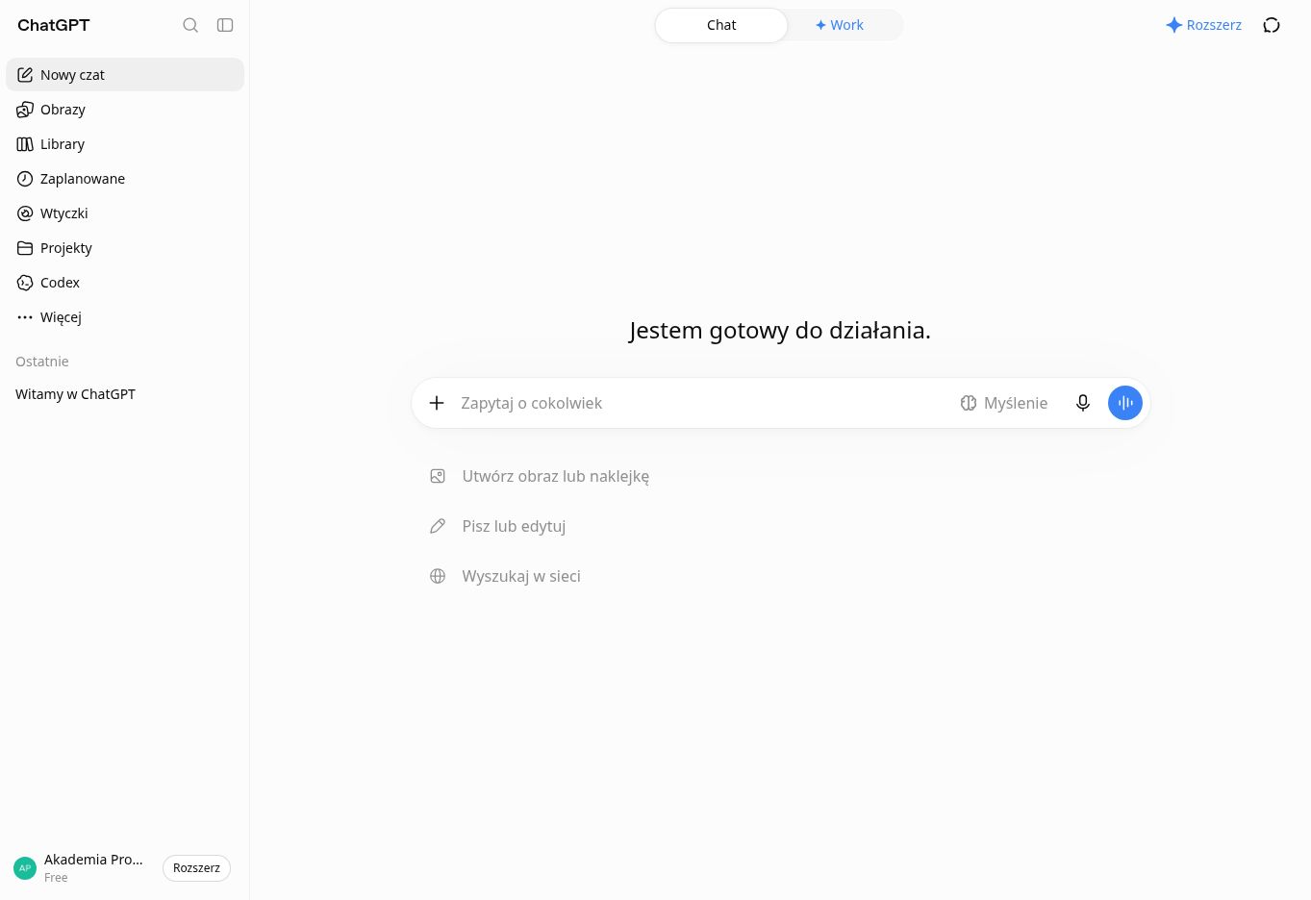Switch to the Chat tab
The height and width of the screenshot is (900, 1311).
[x=721, y=25]
